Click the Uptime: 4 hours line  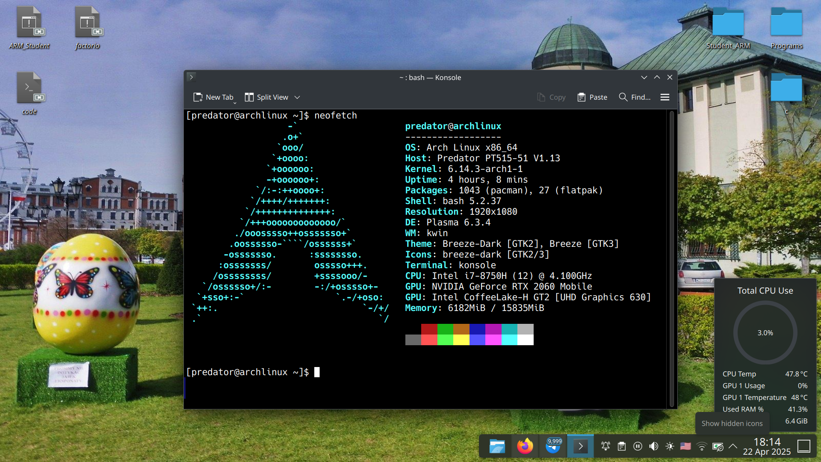click(x=467, y=180)
